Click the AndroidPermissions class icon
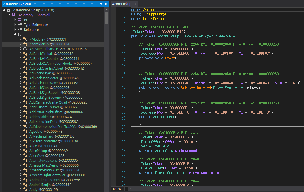Image resolution: width=304 pixels, height=192 pixels. tap(25, 180)
